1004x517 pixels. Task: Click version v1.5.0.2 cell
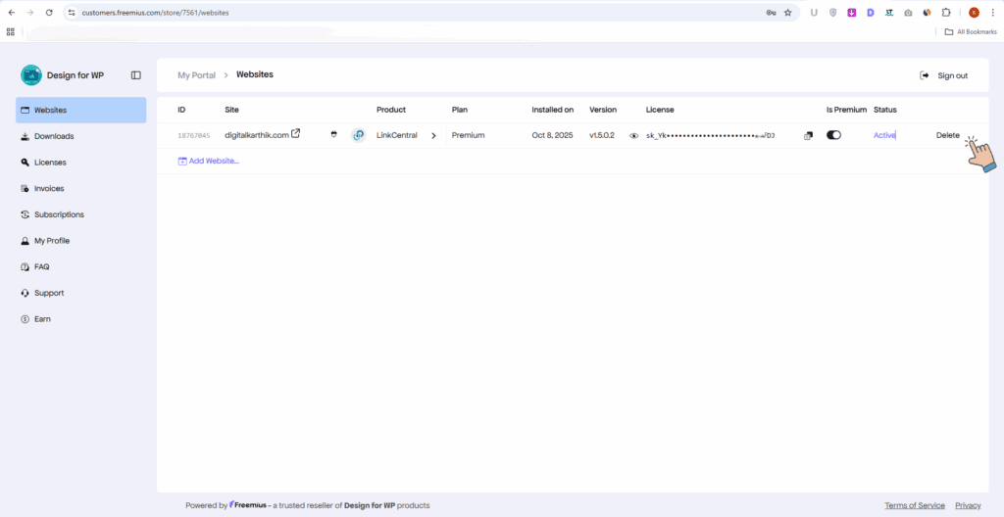pyautogui.click(x=602, y=135)
